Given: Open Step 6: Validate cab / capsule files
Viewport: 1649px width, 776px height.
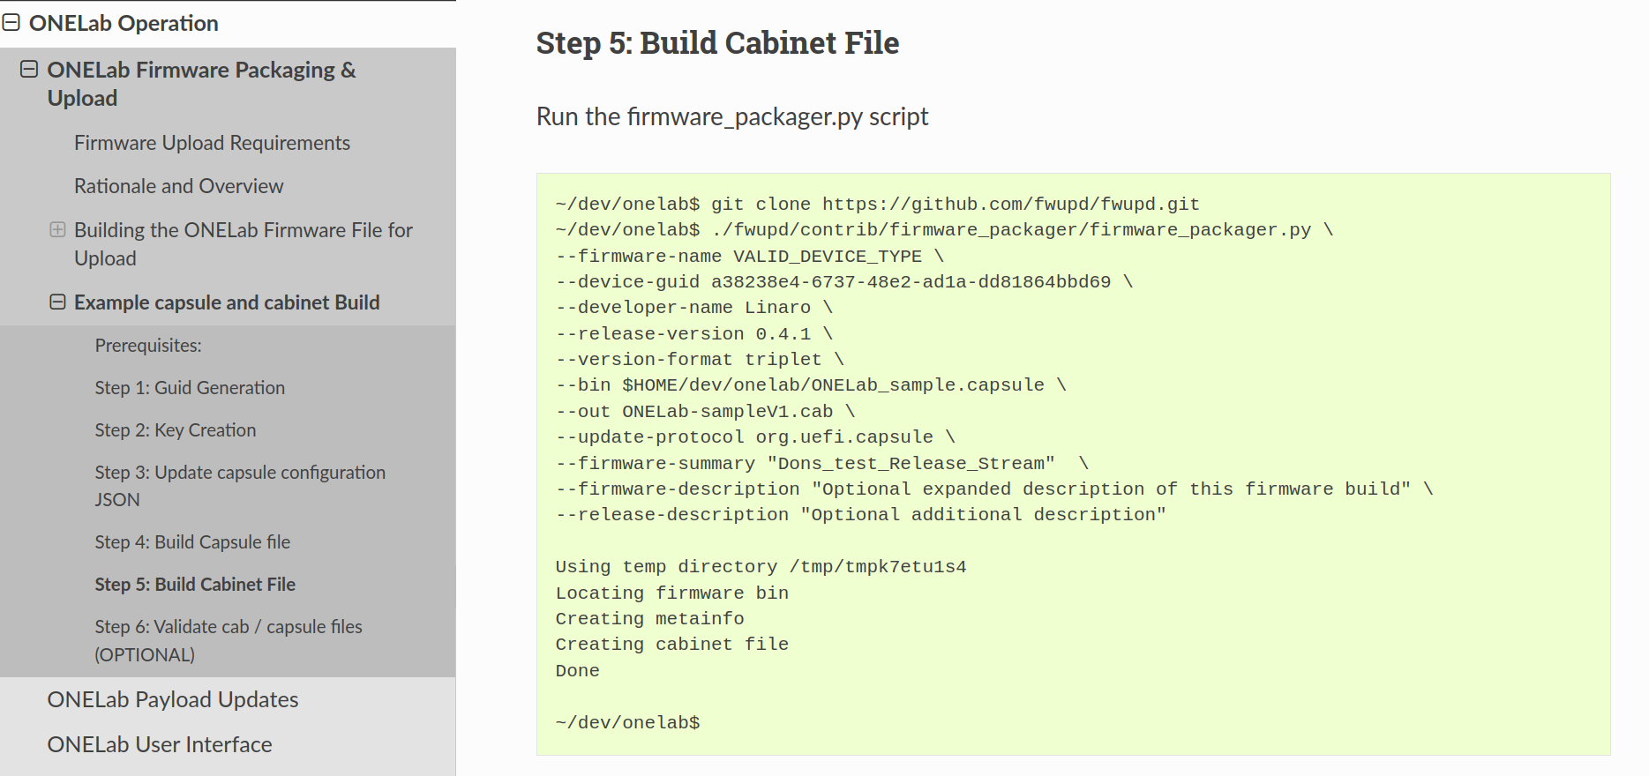Looking at the screenshot, I should point(229,640).
